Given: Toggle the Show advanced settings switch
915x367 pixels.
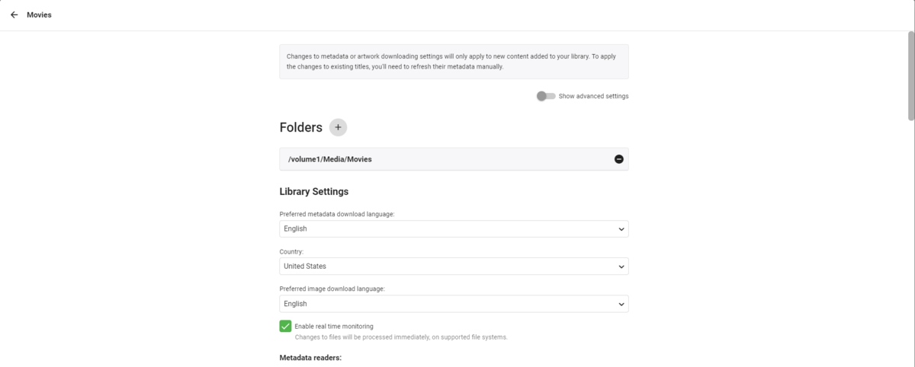Looking at the screenshot, I should tap(545, 96).
